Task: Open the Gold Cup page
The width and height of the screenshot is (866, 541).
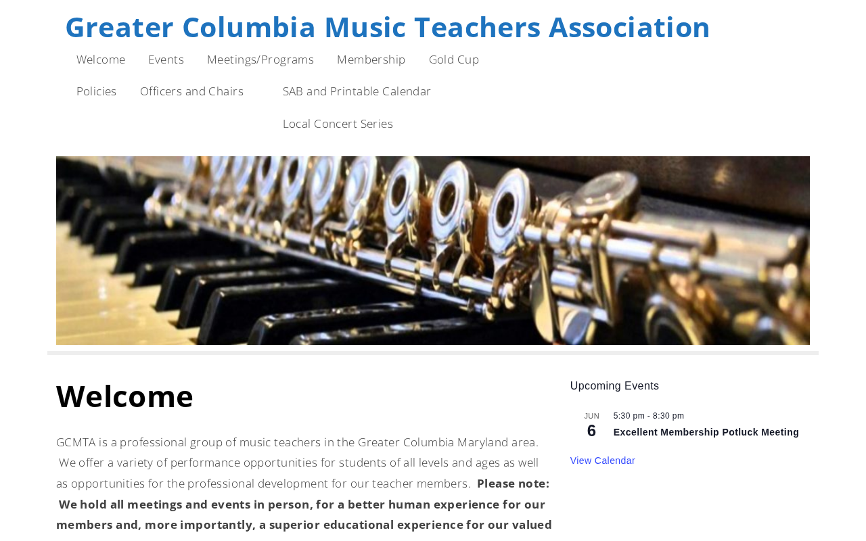Action: 454,60
